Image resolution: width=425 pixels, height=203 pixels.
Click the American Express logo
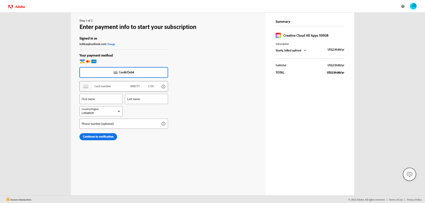94,61
